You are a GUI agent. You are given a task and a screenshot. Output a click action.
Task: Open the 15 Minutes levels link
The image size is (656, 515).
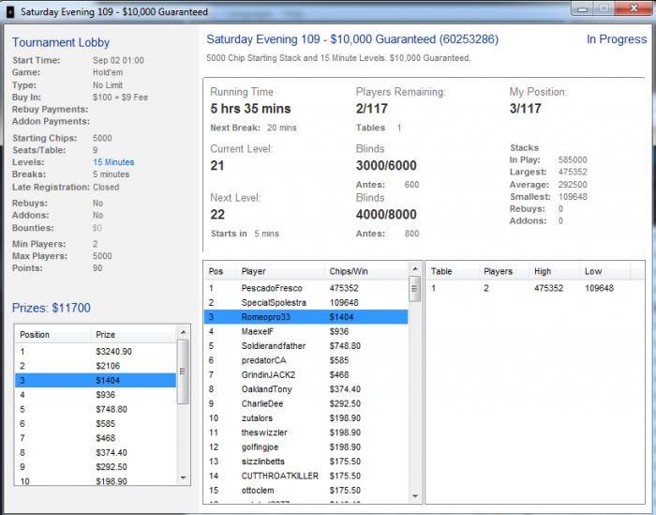click(113, 162)
